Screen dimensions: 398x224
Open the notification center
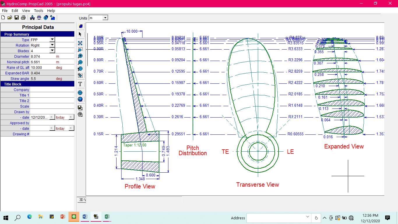coord(388,218)
